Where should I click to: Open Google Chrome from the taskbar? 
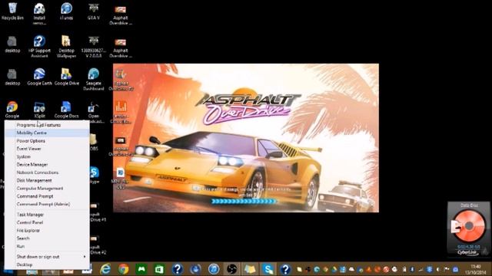click(x=123, y=269)
